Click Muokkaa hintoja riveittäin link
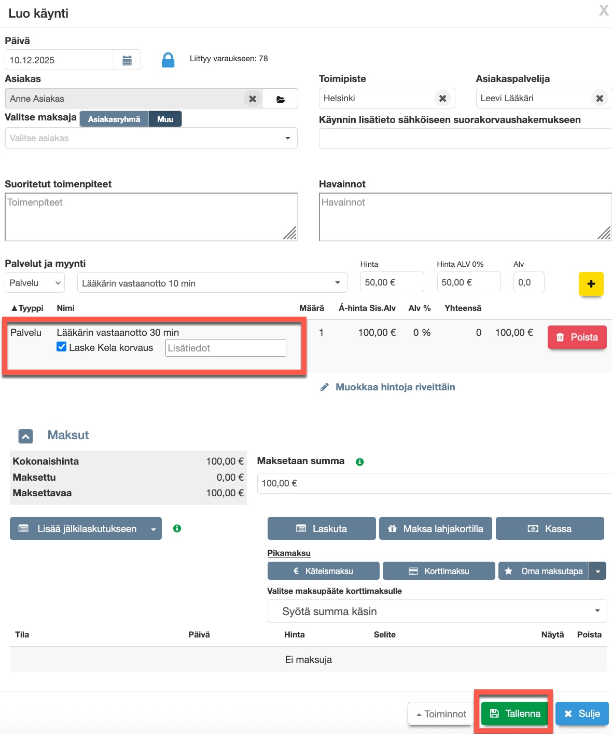The height and width of the screenshot is (734, 612). pos(395,387)
